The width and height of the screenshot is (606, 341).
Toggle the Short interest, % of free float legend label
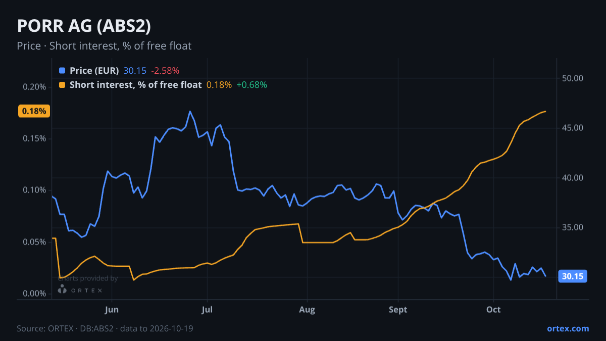coord(136,85)
